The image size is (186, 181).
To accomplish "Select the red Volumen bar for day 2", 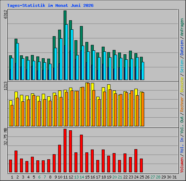I will point(16,161).
